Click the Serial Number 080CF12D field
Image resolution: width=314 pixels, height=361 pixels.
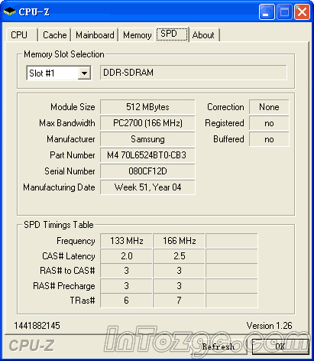coord(147,171)
